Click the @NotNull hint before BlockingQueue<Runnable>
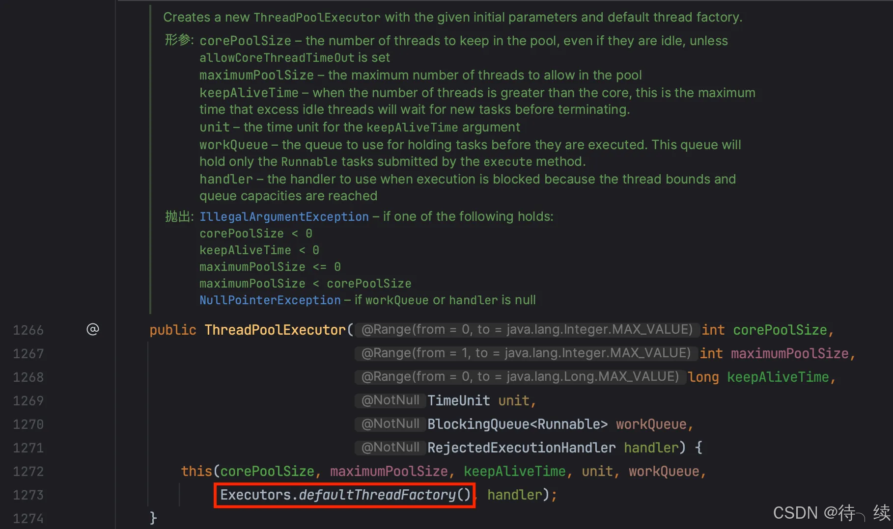893x529 pixels. click(390, 423)
